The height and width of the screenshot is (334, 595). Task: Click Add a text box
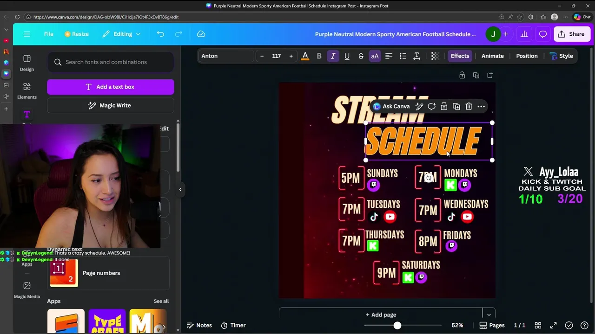[111, 87]
